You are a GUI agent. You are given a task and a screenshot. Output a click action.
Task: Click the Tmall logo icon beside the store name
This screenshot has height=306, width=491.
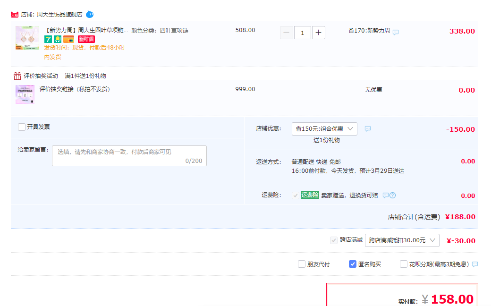tap(15, 15)
